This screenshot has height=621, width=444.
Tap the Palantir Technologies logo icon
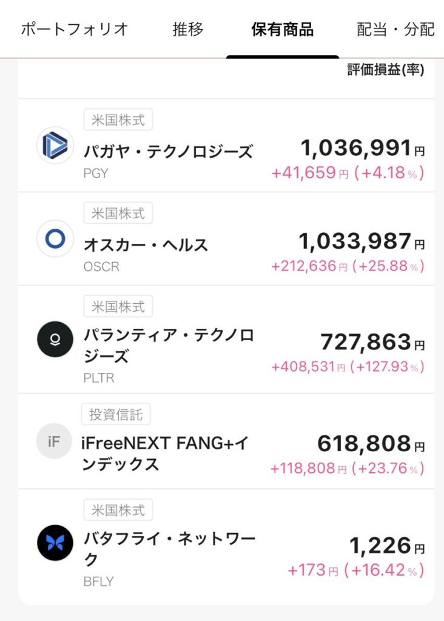[55, 339]
